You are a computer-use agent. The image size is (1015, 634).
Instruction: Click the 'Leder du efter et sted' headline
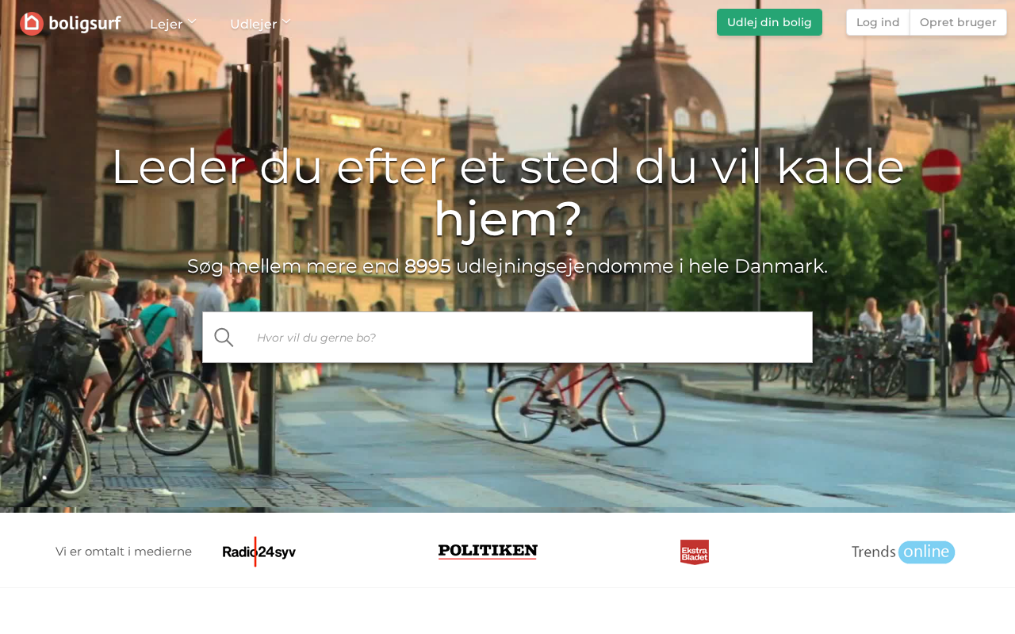click(507, 193)
